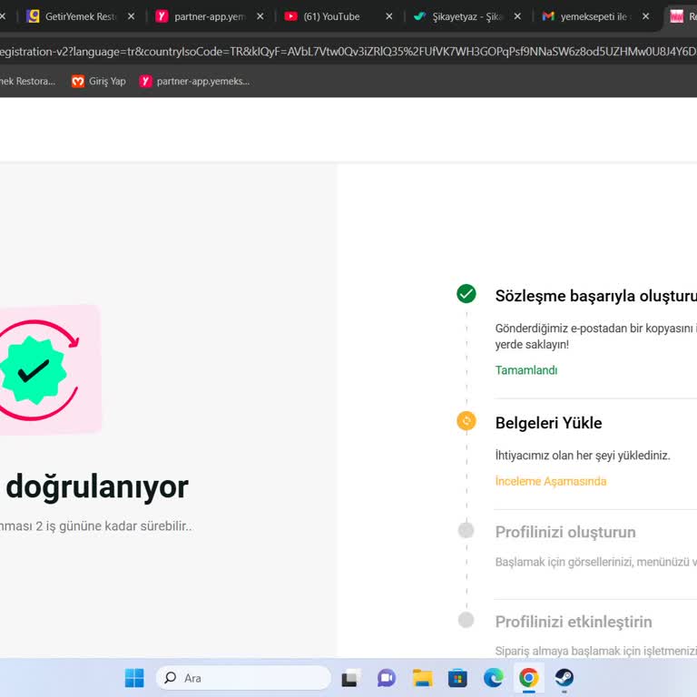The height and width of the screenshot is (697, 697).
Task: Click the GetirYemek tab favicon
Action: tap(33, 16)
